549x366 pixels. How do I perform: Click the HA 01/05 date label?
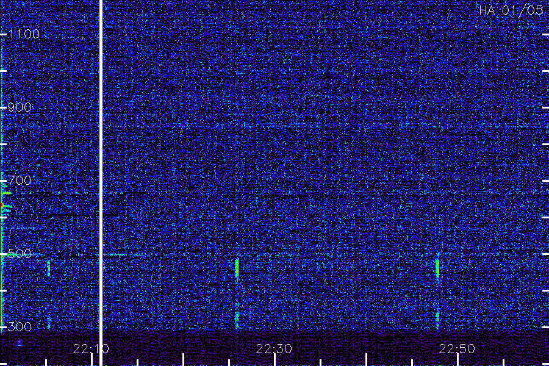click(x=511, y=10)
